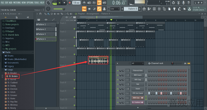Click the Help question mark icon
The image size is (207, 110).
pos(188,3)
